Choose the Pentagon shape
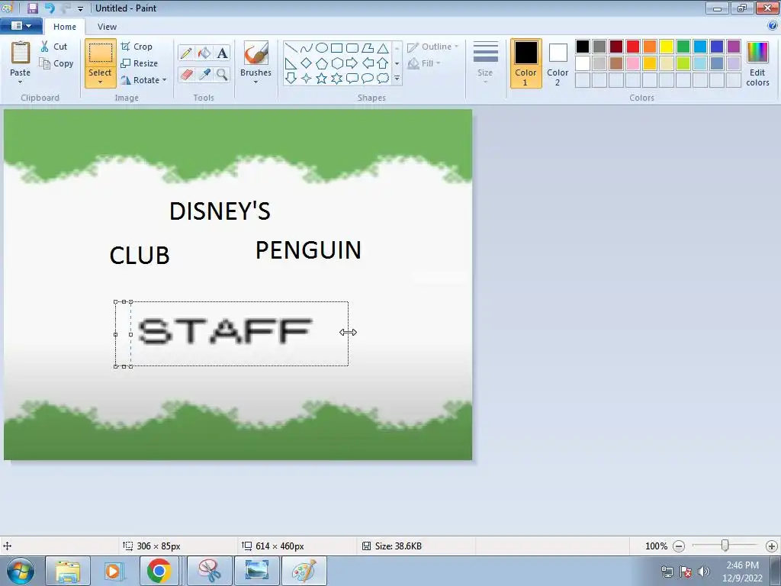 [x=322, y=63]
